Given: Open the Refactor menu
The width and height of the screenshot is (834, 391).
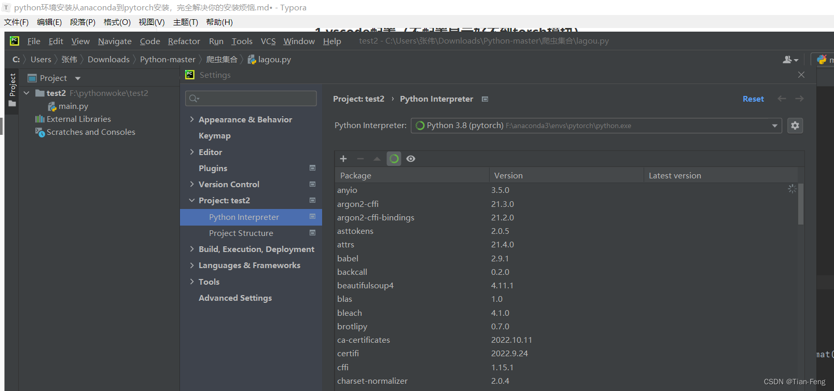Looking at the screenshot, I should (184, 41).
